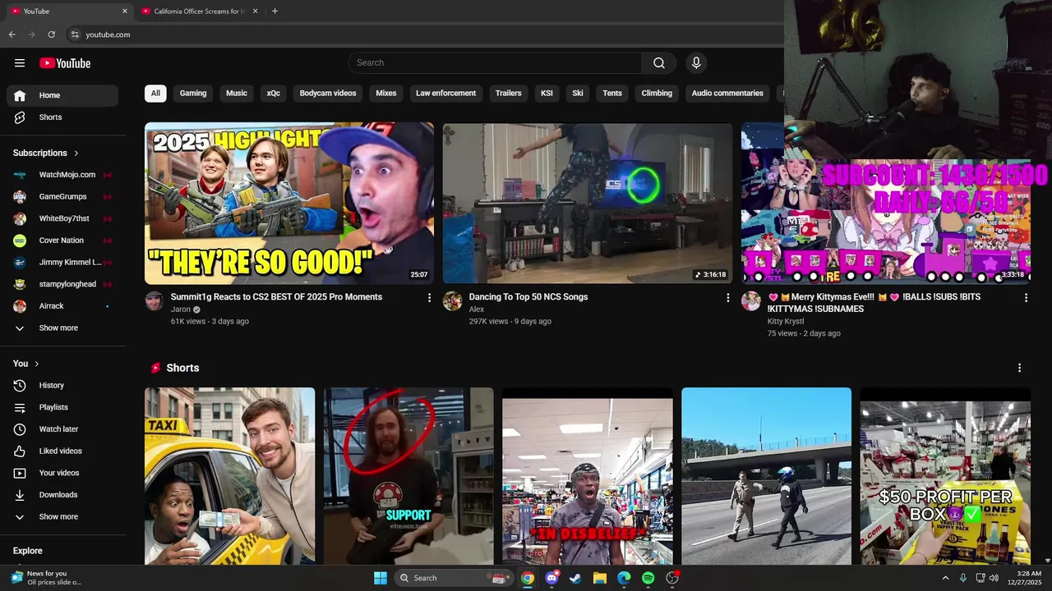Open Watch later in the sidebar
Viewport: 1052px width, 591px height.
pyautogui.click(x=62, y=429)
